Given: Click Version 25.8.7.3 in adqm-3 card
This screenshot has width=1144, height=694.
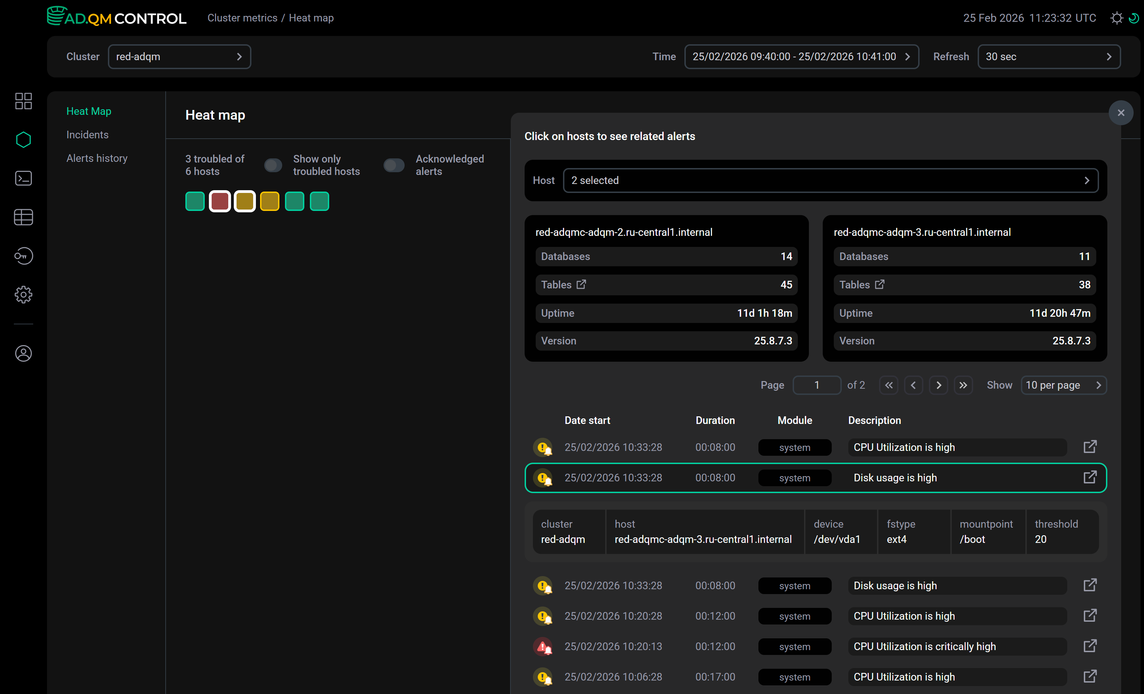Looking at the screenshot, I should tap(965, 341).
